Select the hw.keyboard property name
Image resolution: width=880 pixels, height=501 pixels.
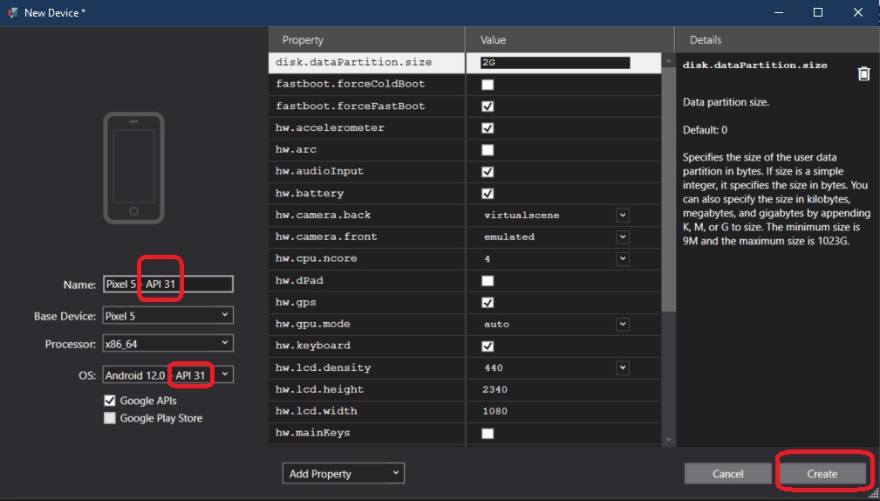tap(312, 346)
